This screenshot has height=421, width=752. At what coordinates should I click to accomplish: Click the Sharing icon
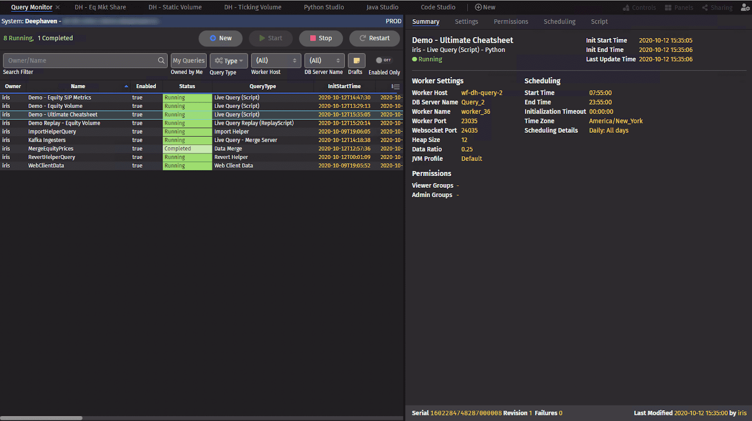[x=717, y=8]
